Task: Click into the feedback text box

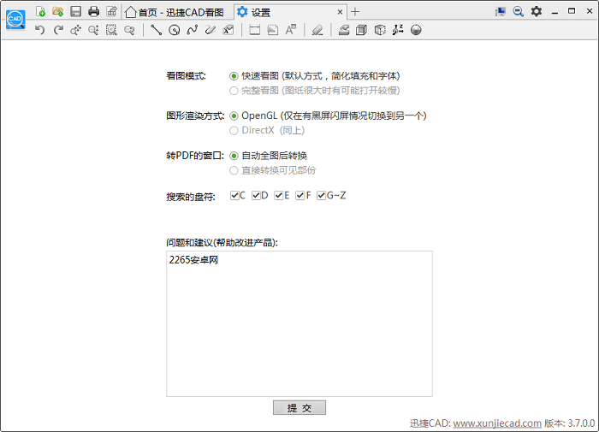Action: coord(299,325)
